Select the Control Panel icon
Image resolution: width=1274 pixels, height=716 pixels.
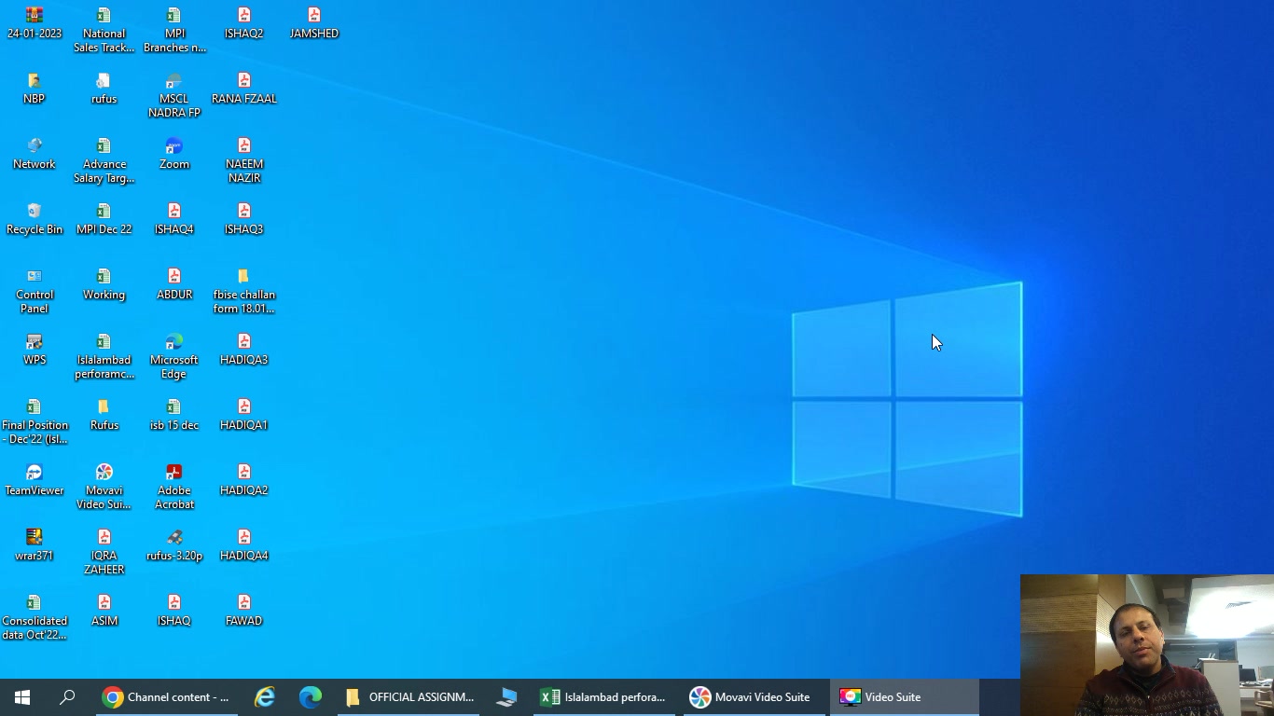click(x=35, y=291)
